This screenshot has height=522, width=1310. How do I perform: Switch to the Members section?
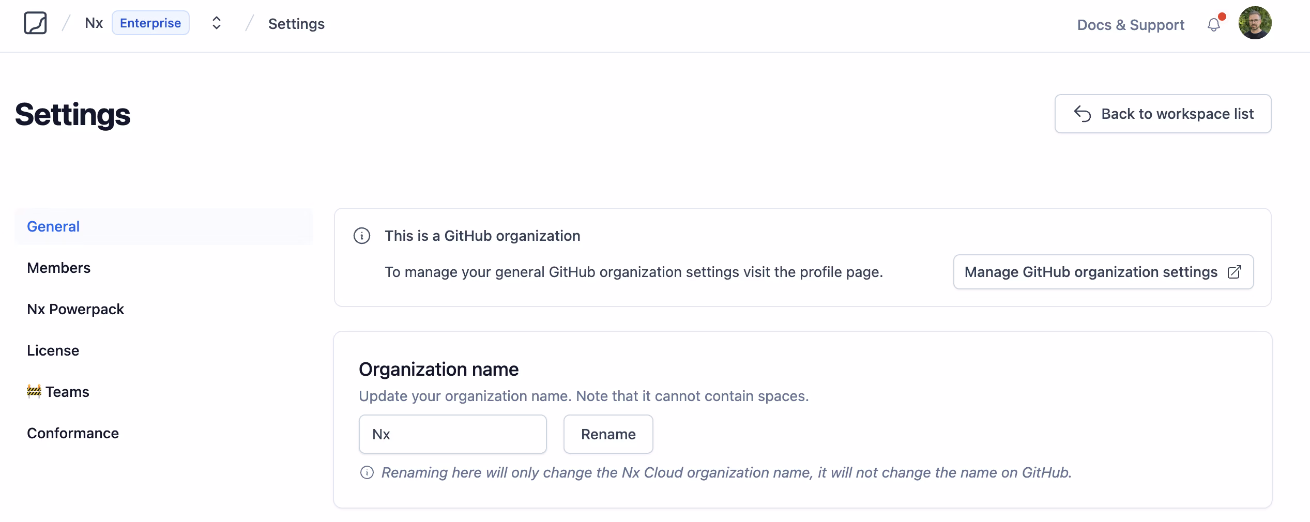click(x=58, y=268)
